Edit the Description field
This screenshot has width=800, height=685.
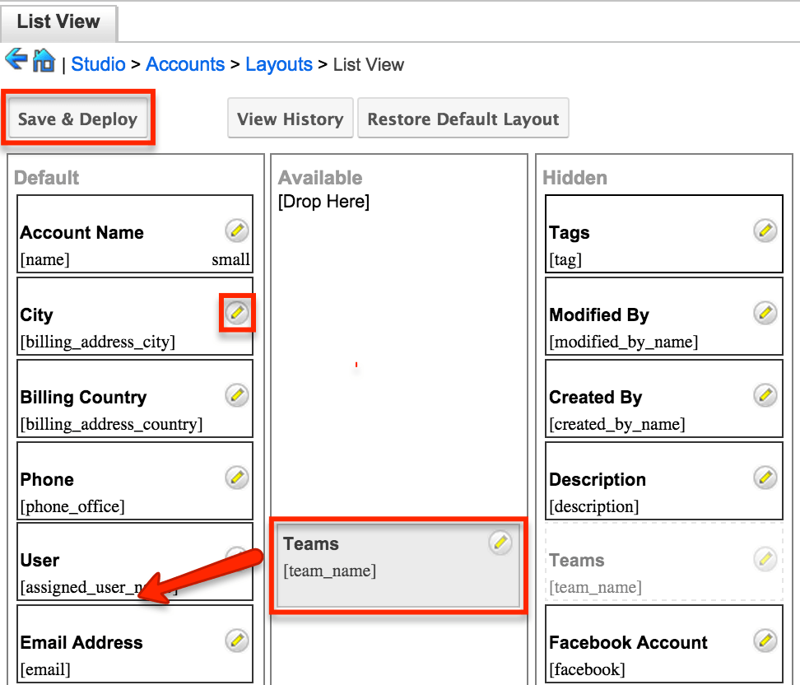point(765,477)
